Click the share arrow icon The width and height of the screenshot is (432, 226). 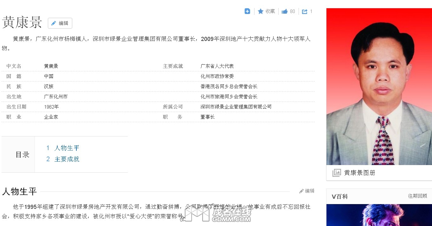[305, 11]
